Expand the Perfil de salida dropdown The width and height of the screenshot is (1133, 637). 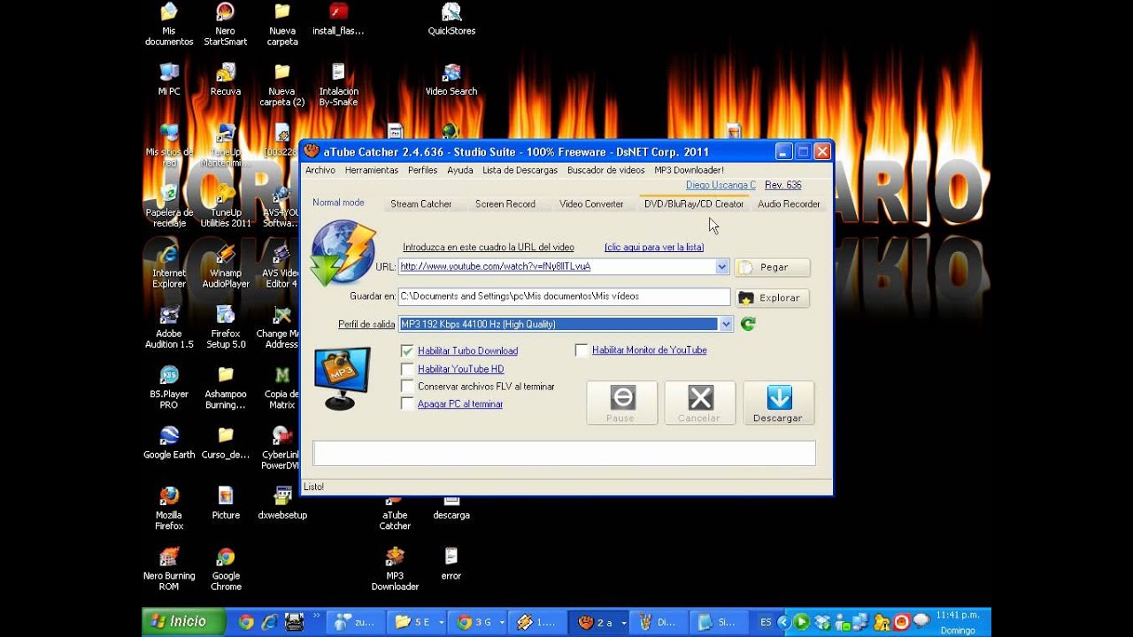tap(726, 325)
